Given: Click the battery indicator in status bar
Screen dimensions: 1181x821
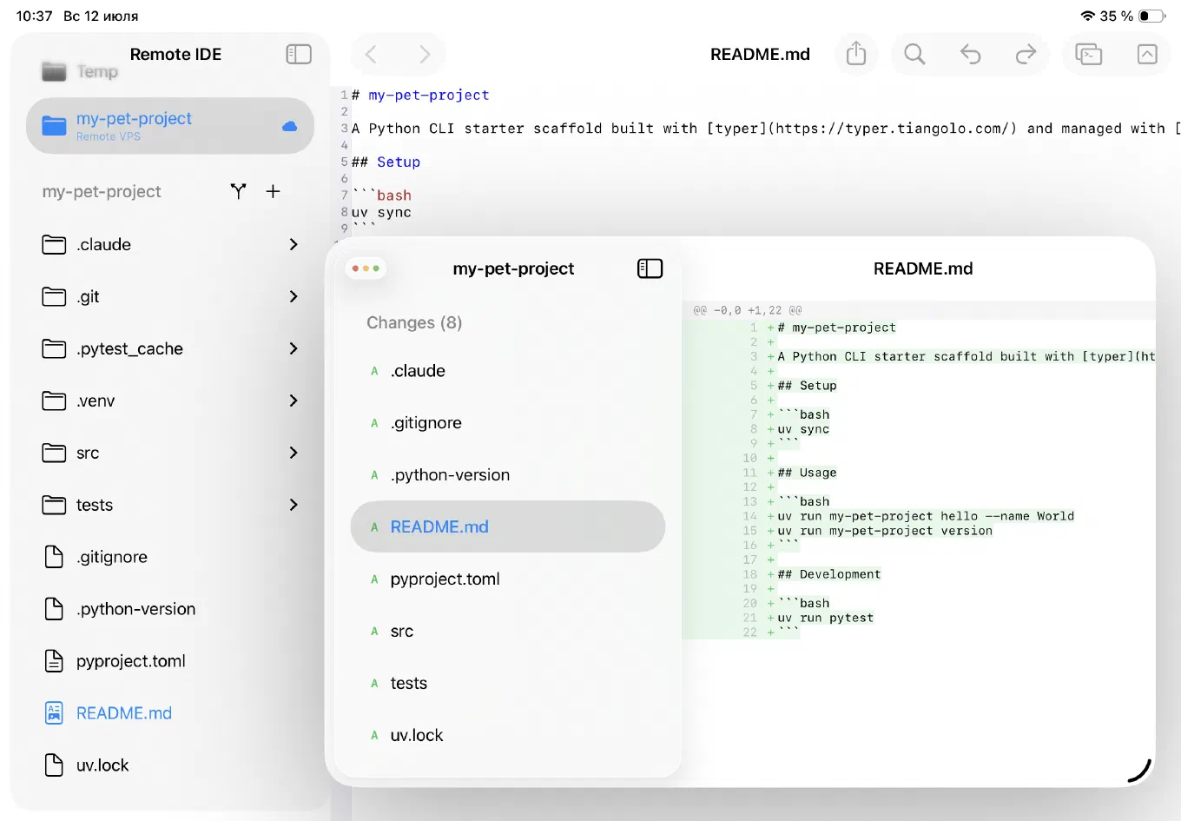Looking at the screenshot, I should coord(1151,16).
